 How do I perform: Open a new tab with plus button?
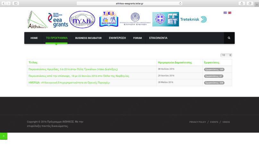pos(257,4)
